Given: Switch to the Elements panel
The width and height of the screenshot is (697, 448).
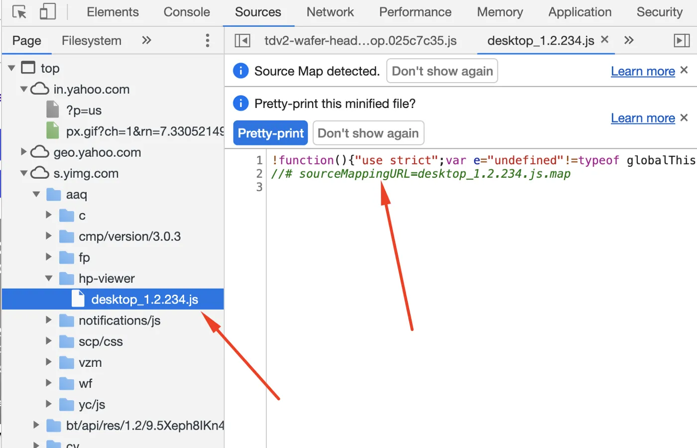Looking at the screenshot, I should pos(113,12).
